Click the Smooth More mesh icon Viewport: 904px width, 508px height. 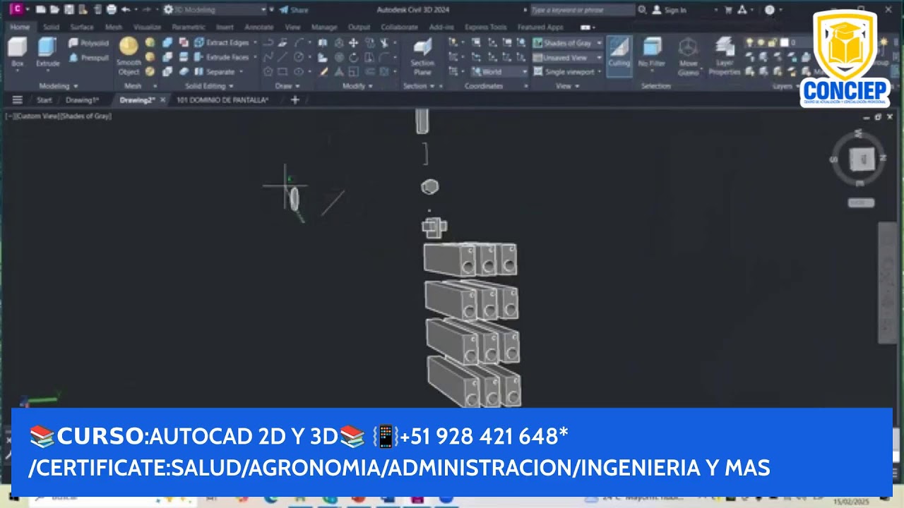coord(150,43)
